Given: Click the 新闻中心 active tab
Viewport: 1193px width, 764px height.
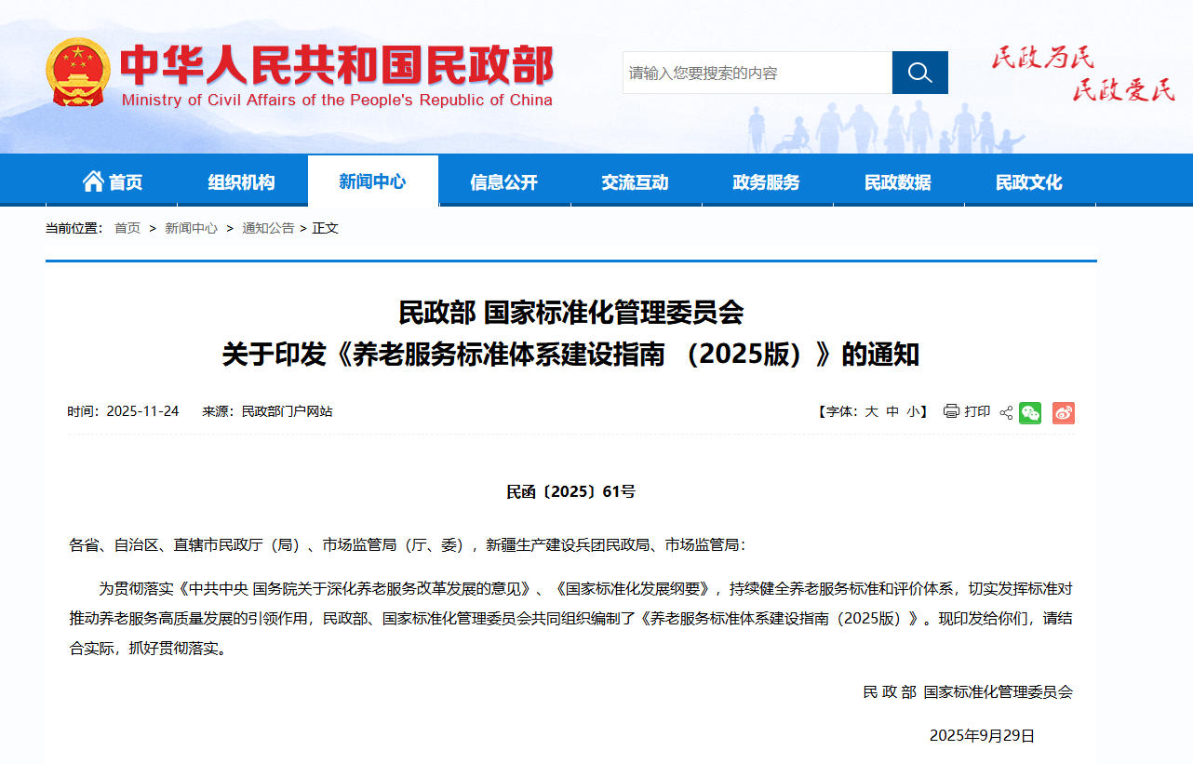Looking at the screenshot, I should pyautogui.click(x=372, y=181).
